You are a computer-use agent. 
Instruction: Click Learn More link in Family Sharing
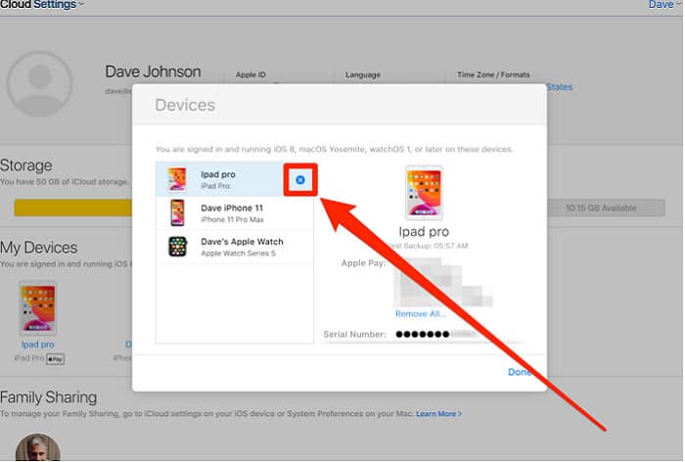[x=438, y=413]
